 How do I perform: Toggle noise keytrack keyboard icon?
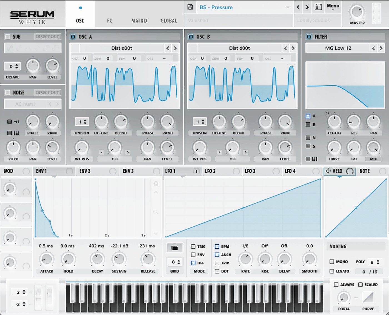[x=14, y=133]
